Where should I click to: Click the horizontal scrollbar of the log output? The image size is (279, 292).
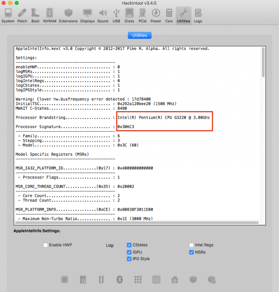click(137, 223)
